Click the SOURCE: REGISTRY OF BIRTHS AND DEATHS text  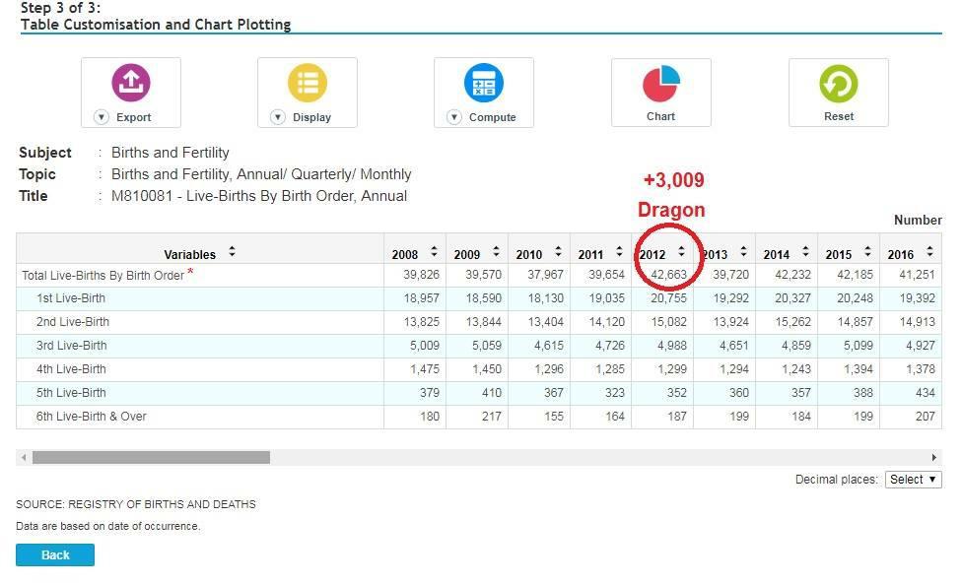pyautogui.click(x=136, y=504)
